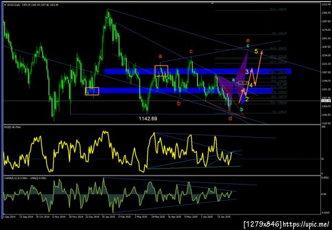Click the '28 Nov 2014' date label
The width and height of the screenshot is (332, 230).
[x=76, y=217]
